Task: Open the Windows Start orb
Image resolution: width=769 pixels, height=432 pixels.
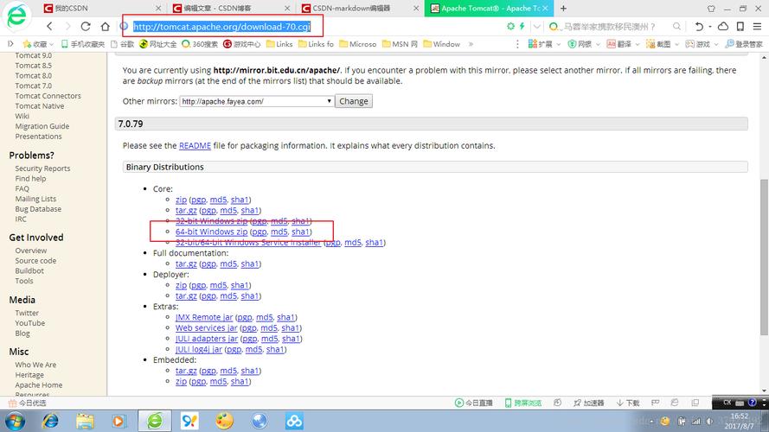Action: (16, 421)
